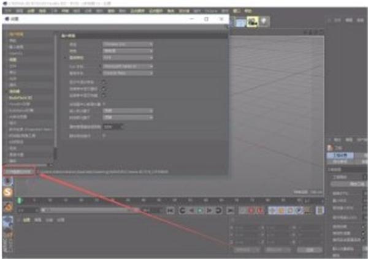
Task: Play the animation forward with green button
Action: [x=200, y=211]
